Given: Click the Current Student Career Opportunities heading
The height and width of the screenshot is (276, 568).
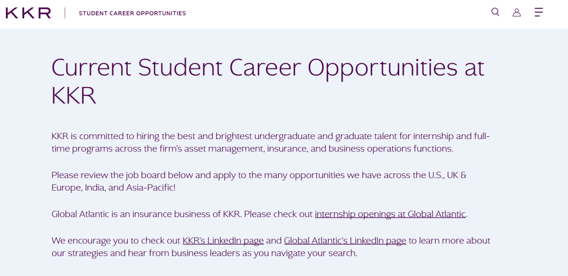Looking at the screenshot, I should 268,81.
